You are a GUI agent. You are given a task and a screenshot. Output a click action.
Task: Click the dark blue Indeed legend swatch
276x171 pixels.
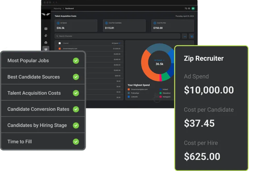click(x=160, y=89)
